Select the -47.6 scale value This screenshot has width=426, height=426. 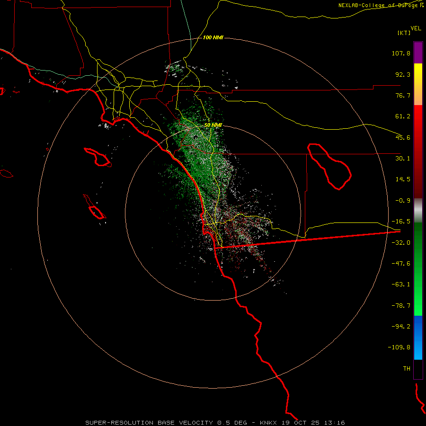401,264
